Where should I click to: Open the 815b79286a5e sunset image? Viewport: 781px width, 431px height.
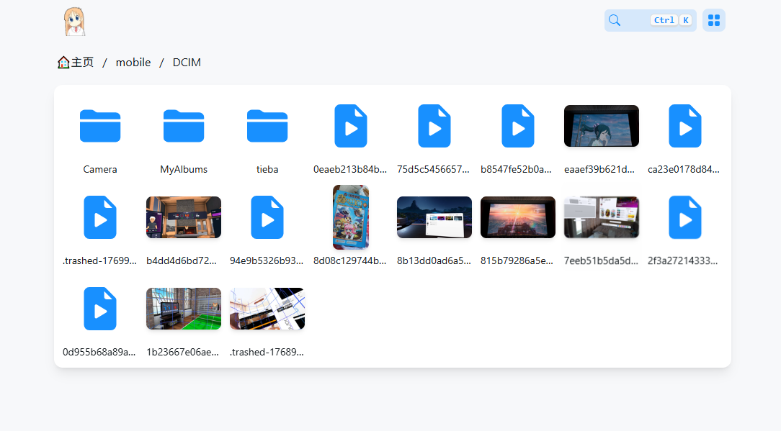click(518, 217)
